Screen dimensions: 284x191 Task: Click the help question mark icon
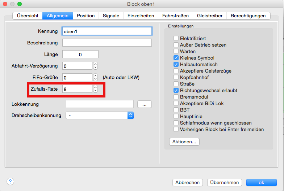pyautogui.click(x=10, y=181)
